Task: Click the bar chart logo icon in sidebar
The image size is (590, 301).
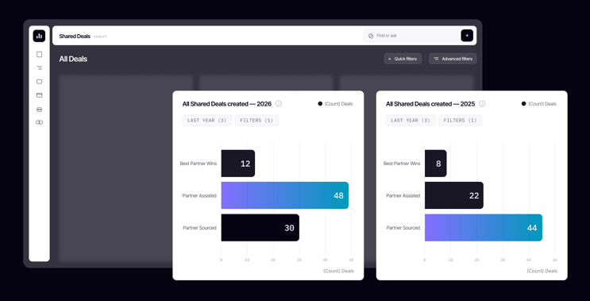Action: 39,36
